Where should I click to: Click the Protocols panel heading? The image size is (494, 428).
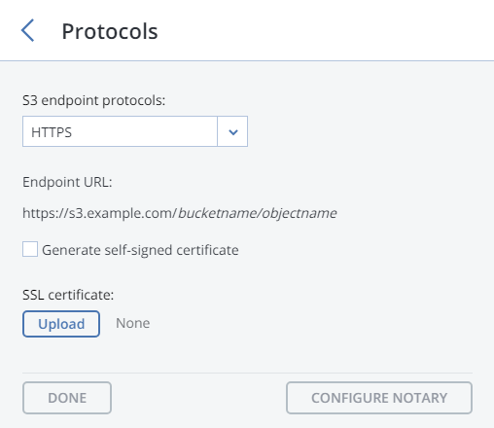(x=110, y=31)
